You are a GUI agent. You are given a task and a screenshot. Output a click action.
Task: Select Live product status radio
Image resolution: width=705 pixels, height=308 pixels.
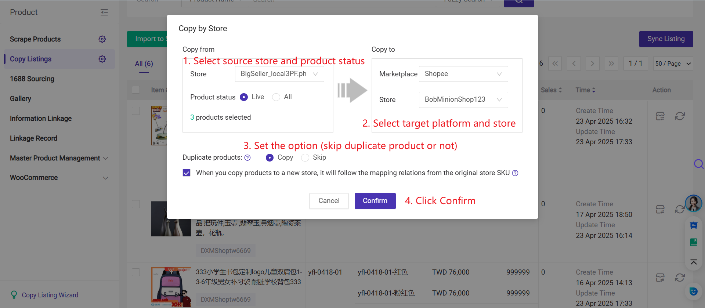pos(244,97)
